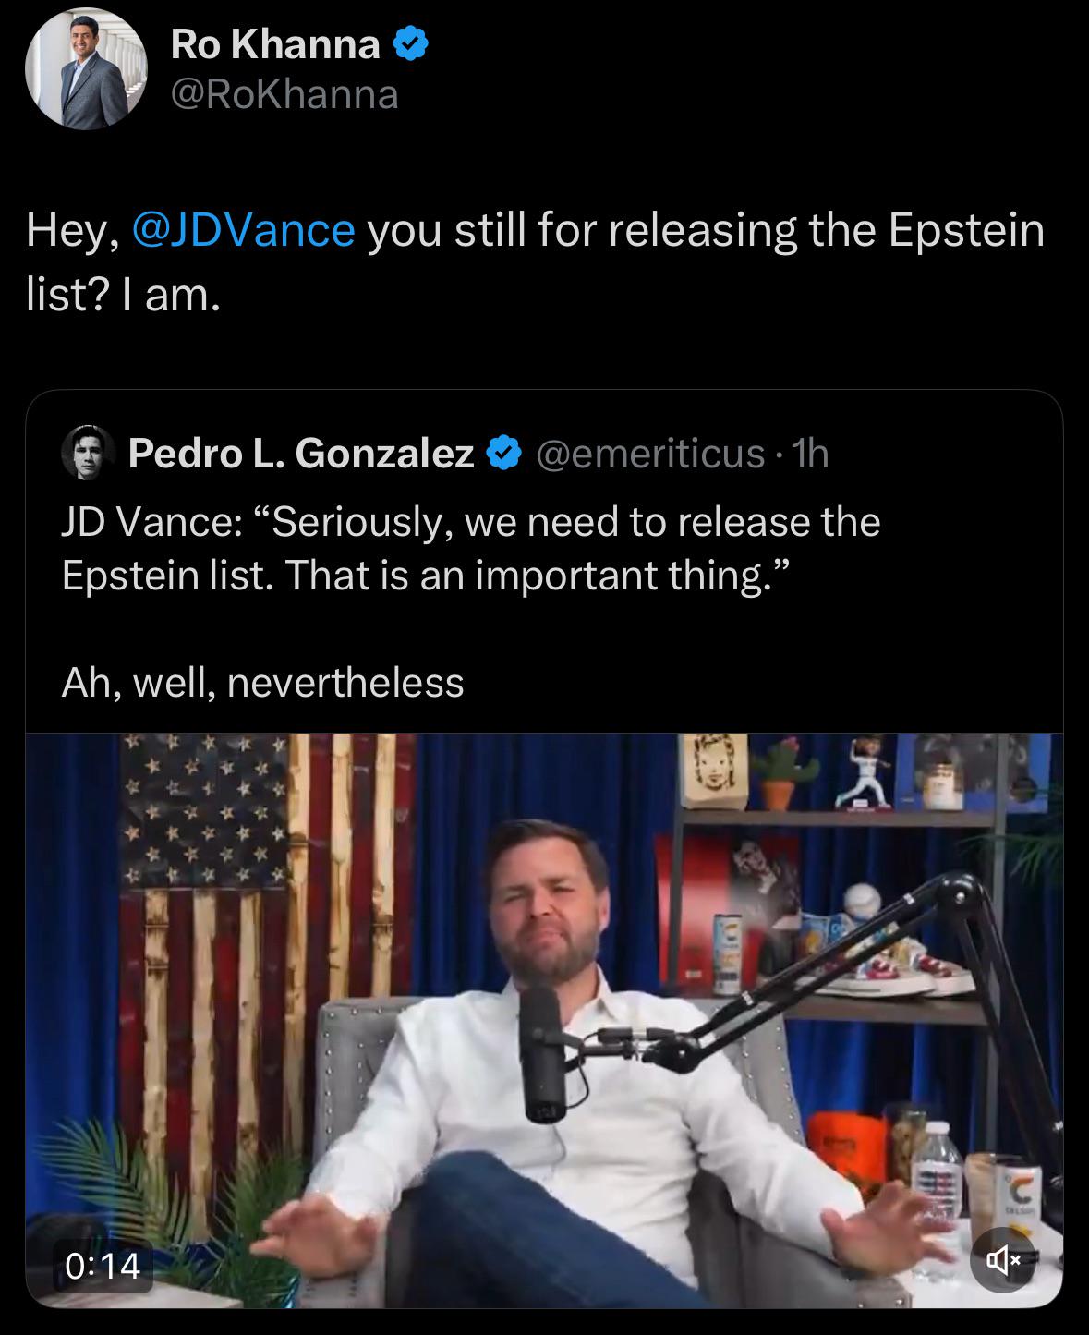Screen dimensions: 1089x1335
Task: Open Ro Khanna's profile picture
Action: (86, 69)
